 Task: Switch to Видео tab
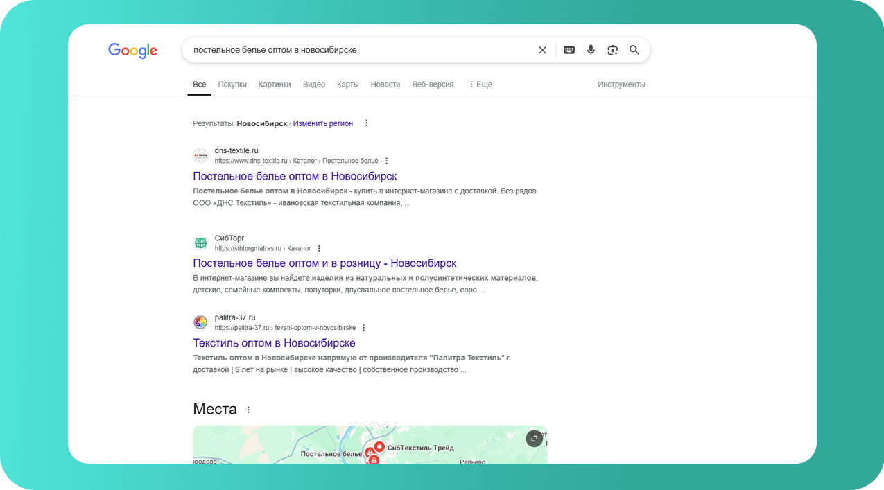[314, 85]
